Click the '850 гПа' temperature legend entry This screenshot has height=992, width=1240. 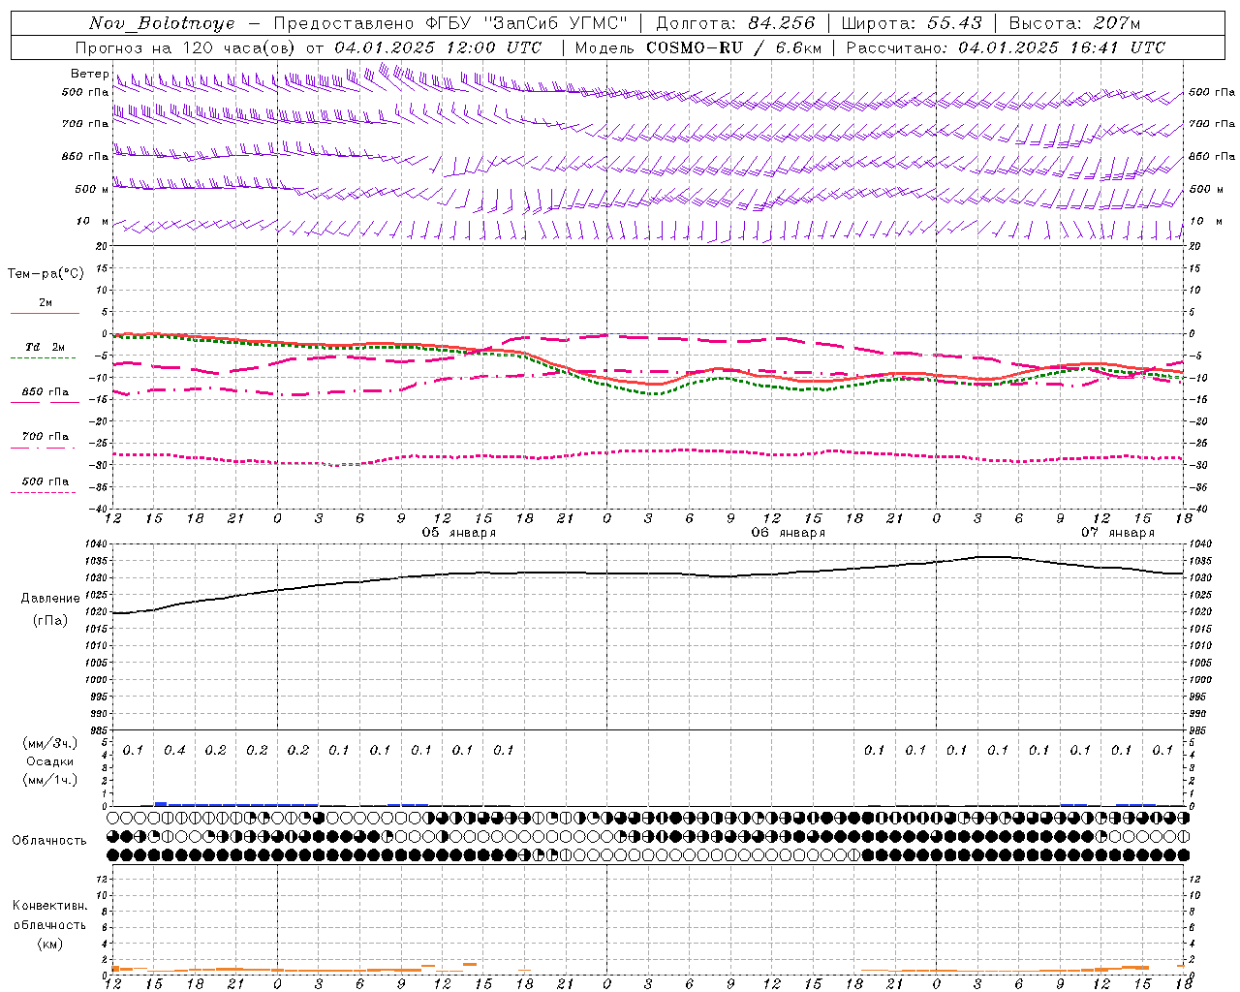(46, 392)
